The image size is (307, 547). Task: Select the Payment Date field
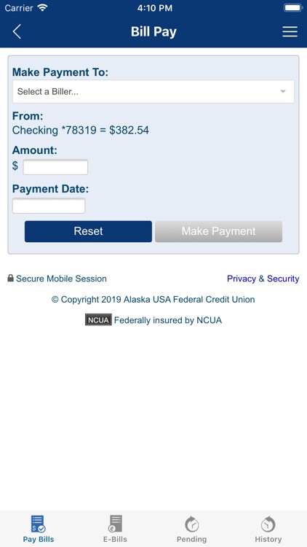pyautogui.click(x=49, y=206)
